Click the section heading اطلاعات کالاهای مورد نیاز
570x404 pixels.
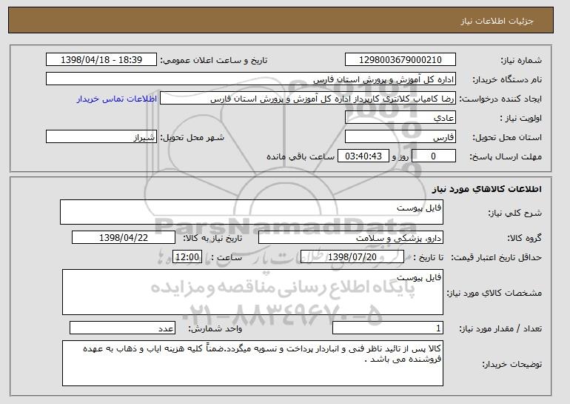tap(487, 189)
